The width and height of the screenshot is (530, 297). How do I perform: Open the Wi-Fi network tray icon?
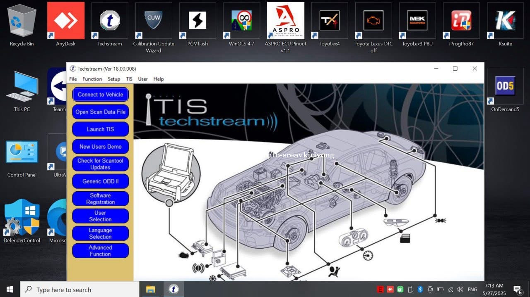[x=450, y=290]
